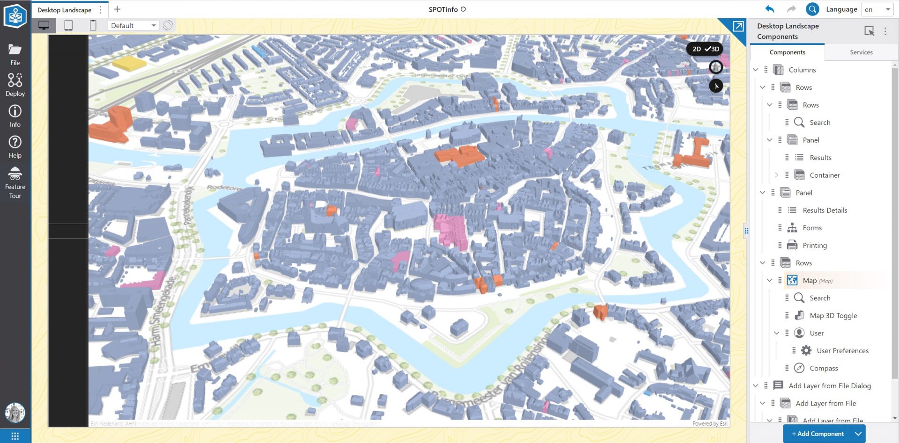
Task: Expand the Container tree node
Action: tap(776, 175)
